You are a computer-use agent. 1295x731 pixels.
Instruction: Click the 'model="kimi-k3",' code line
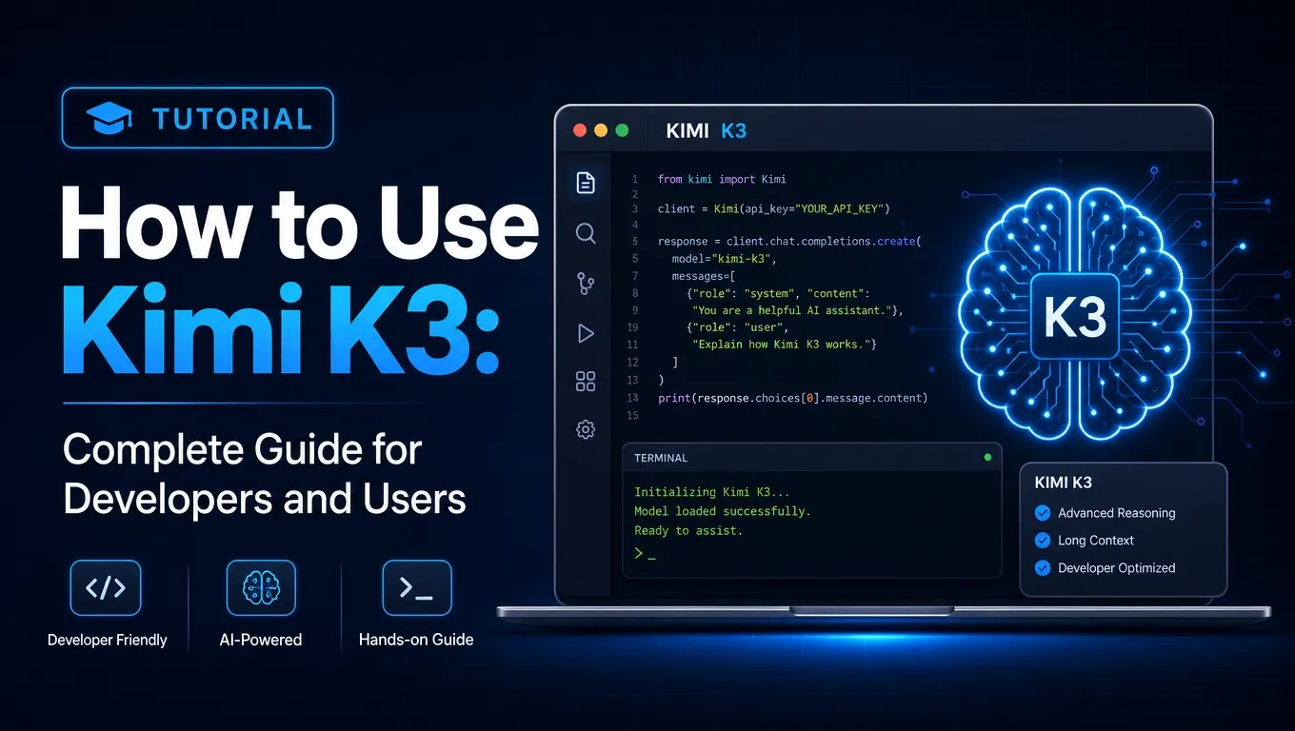click(725, 259)
